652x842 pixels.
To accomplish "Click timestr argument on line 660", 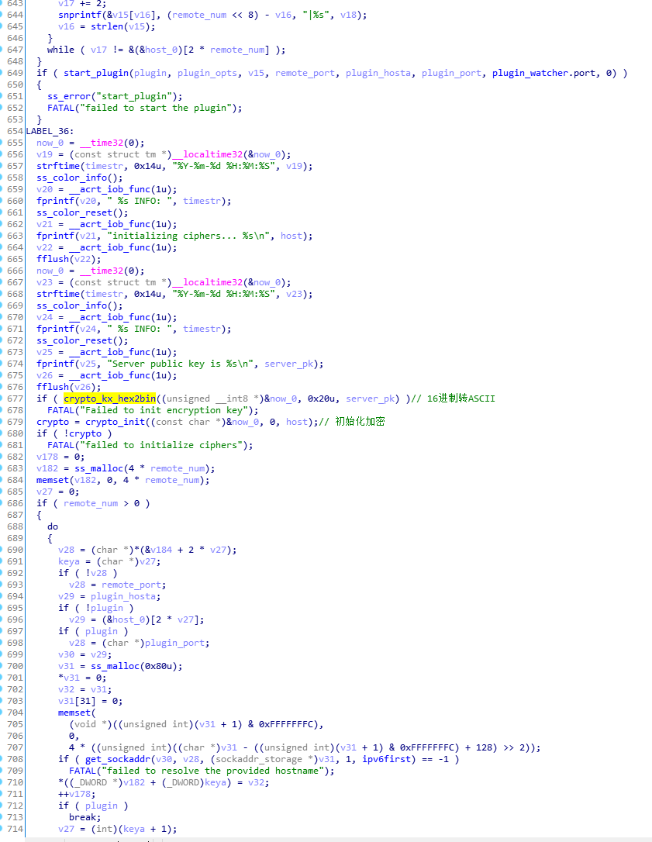I will click(x=202, y=201).
